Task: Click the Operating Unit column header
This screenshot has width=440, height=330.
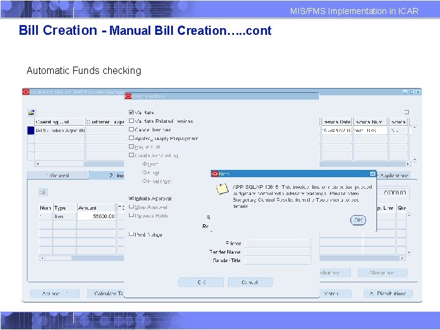Action: [x=59, y=122]
